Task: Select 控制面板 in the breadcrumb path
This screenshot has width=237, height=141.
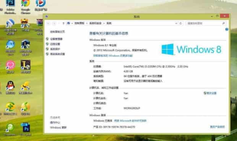Action: pyautogui.click(x=80, y=23)
